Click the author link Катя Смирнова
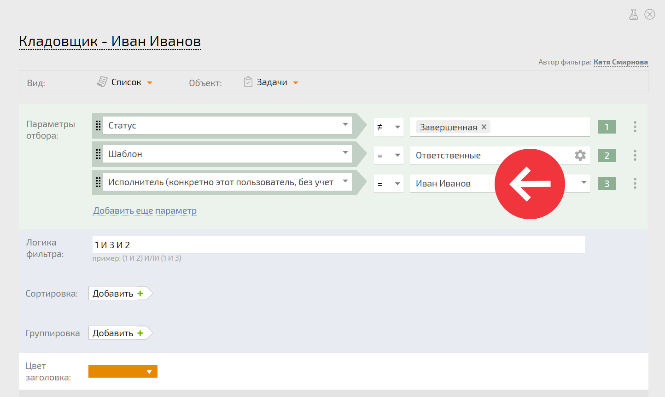Image resolution: width=665 pixels, height=397 pixels. 621,62
